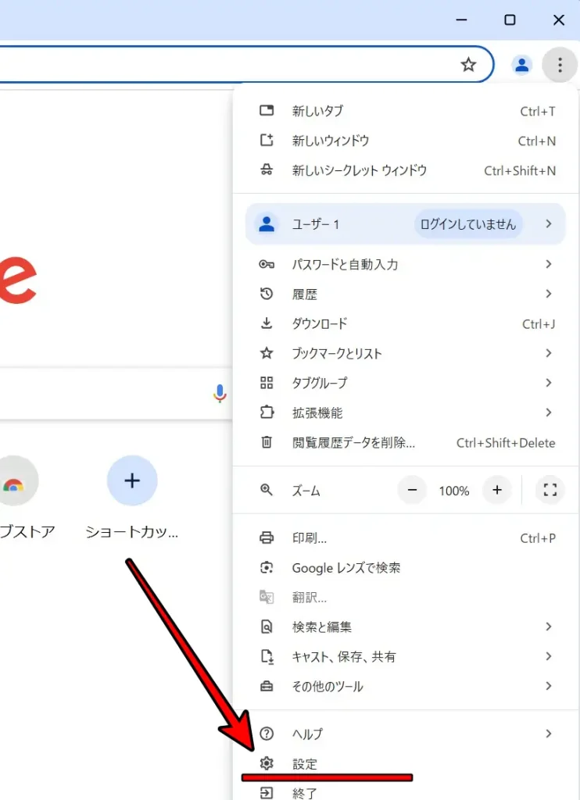Open ダウンロード from the menu
The height and width of the screenshot is (800, 580).
pyautogui.click(x=406, y=323)
